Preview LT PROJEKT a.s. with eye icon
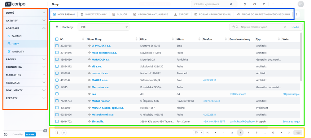311x138 pixels. [x=89, y=46]
